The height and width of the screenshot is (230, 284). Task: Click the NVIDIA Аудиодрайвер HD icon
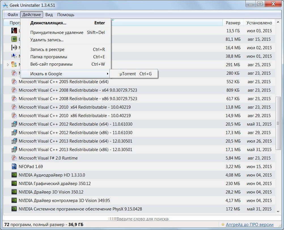(14, 175)
